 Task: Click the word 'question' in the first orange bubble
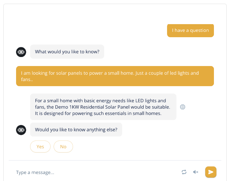click(x=199, y=31)
